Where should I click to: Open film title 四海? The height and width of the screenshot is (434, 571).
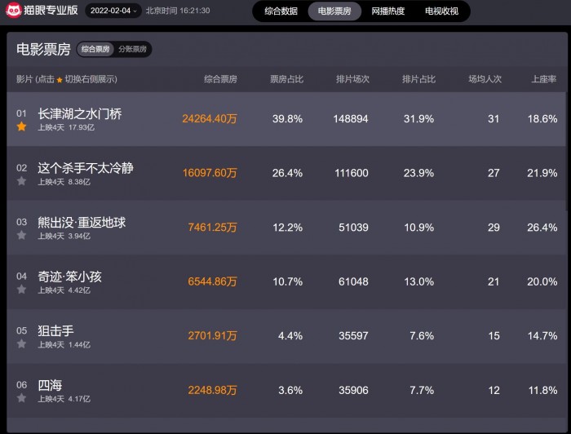(50, 385)
